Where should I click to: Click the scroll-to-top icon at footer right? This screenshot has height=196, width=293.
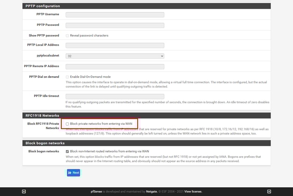tap(269, 191)
